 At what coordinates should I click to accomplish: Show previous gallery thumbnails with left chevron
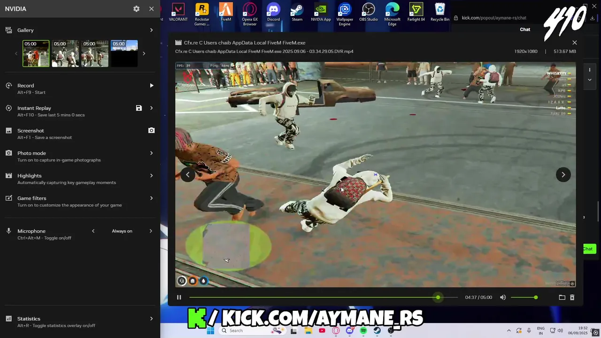pyautogui.click(x=16, y=54)
